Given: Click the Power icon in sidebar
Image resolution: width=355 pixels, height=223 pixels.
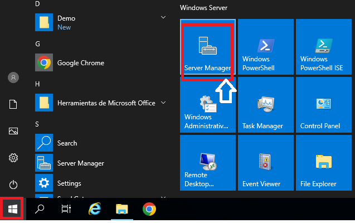Looking at the screenshot, I should coord(13,185).
